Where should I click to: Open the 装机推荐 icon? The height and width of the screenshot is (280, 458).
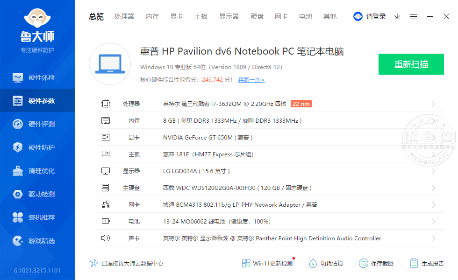tap(18, 217)
